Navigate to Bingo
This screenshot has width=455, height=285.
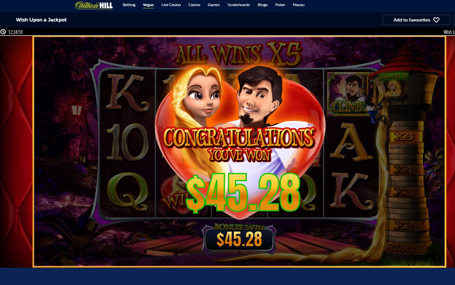(263, 5)
